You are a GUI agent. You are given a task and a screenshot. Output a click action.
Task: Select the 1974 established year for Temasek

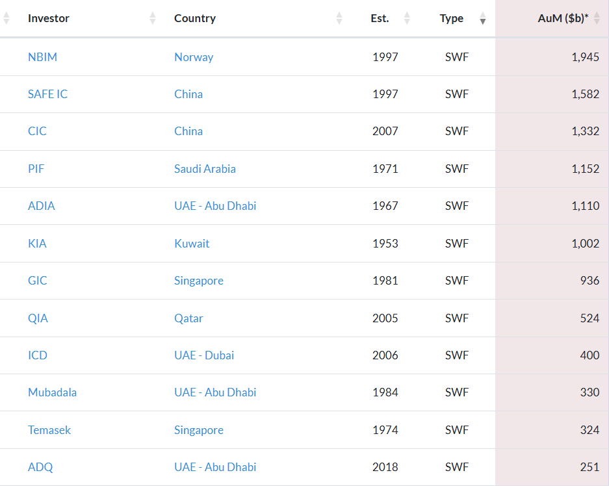click(385, 430)
